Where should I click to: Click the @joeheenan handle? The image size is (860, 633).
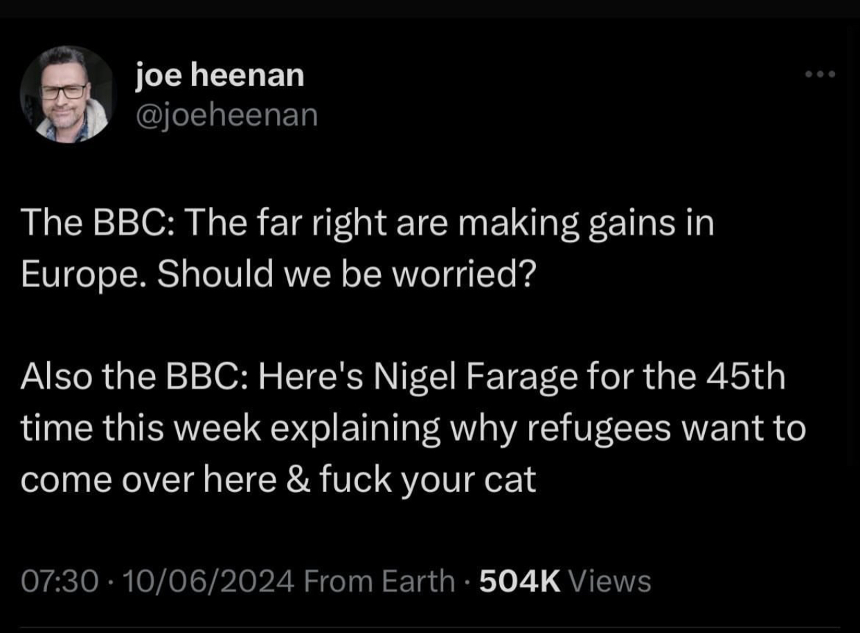(x=226, y=115)
